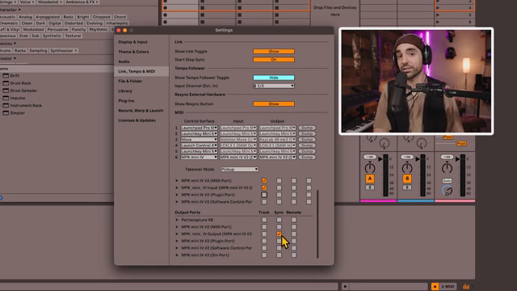
Task: Collapse the Creator filter section
Action: 15,58
